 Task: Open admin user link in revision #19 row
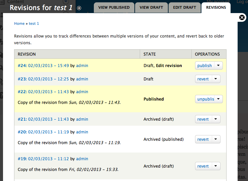[82, 159]
